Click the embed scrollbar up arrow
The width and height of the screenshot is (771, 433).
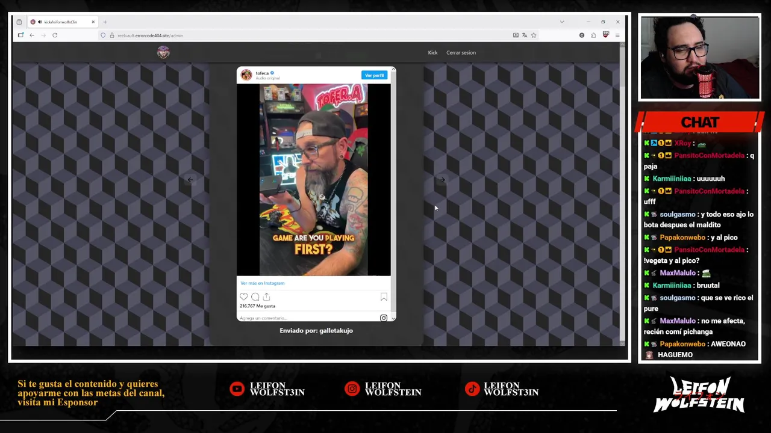click(x=393, y=69)
